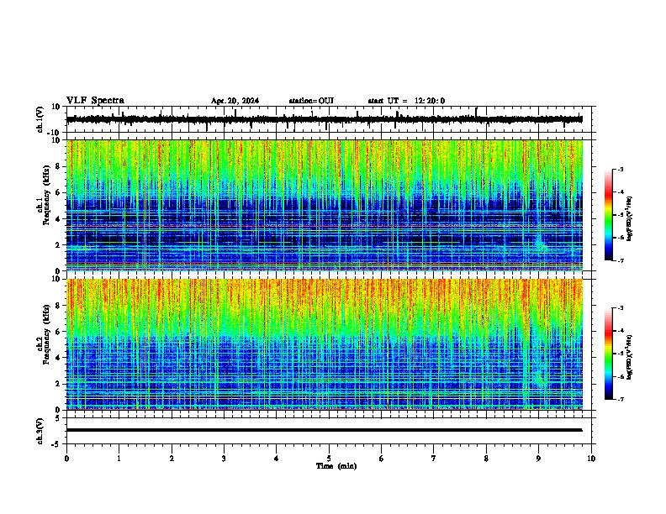Click the '-3' label on ch.1 colorbar

[621, 170]
